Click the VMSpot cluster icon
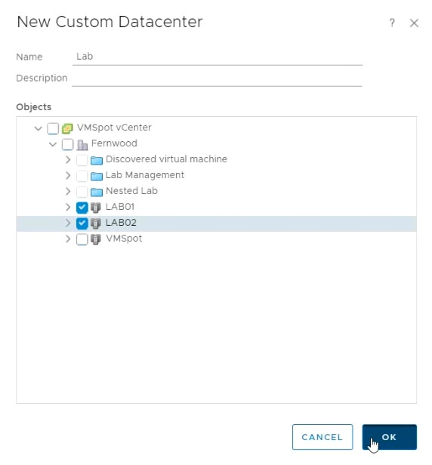The width and height of the screenshot is (432, 465). (95, 239)
